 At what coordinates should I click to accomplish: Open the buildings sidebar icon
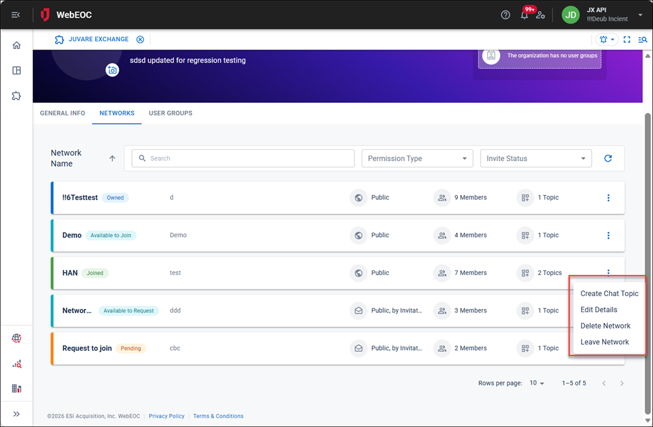16,389
